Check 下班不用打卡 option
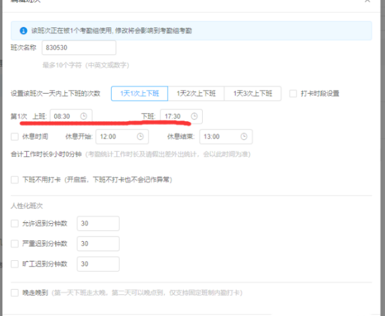Image resolution: width=385 pixels, height=316 pixels. tap(15, 180)
